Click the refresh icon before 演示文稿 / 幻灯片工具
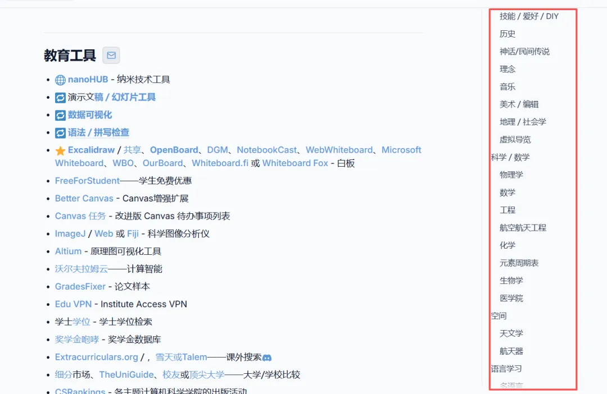The width and height of the screenshot is (607, 394). pos(60,98)
